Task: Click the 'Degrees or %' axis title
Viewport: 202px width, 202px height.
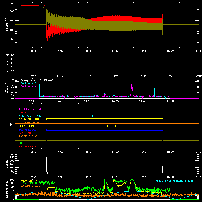Action: 7,189
